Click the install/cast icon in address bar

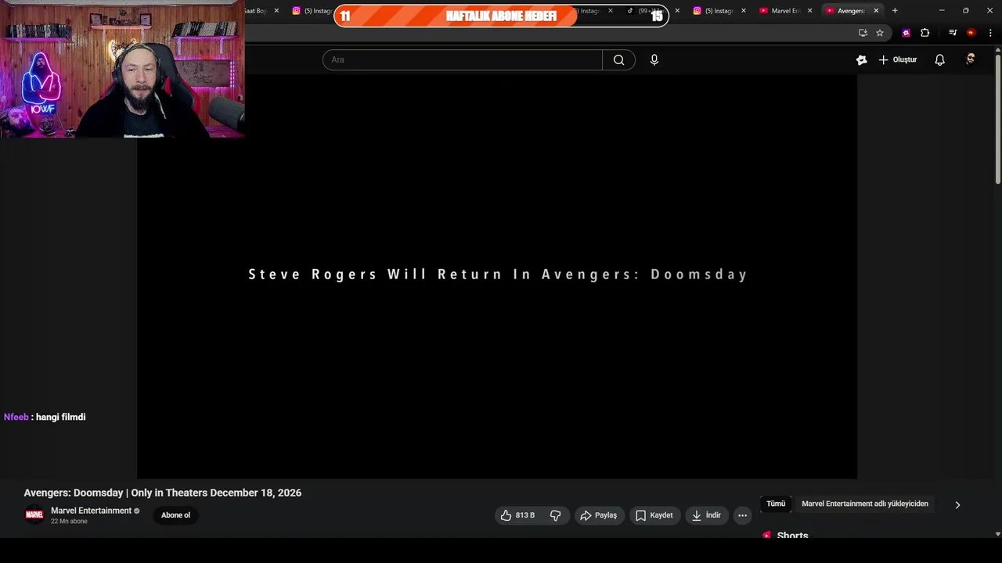click(863, 33)
